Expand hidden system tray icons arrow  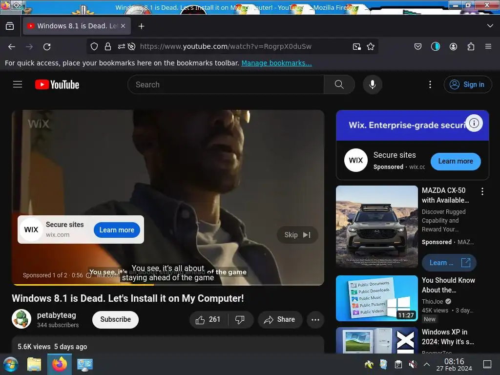click(427, 364)
